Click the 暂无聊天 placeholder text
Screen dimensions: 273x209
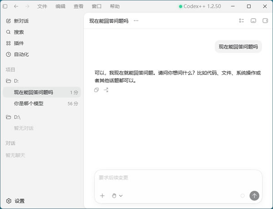click(x=15, y=155)
